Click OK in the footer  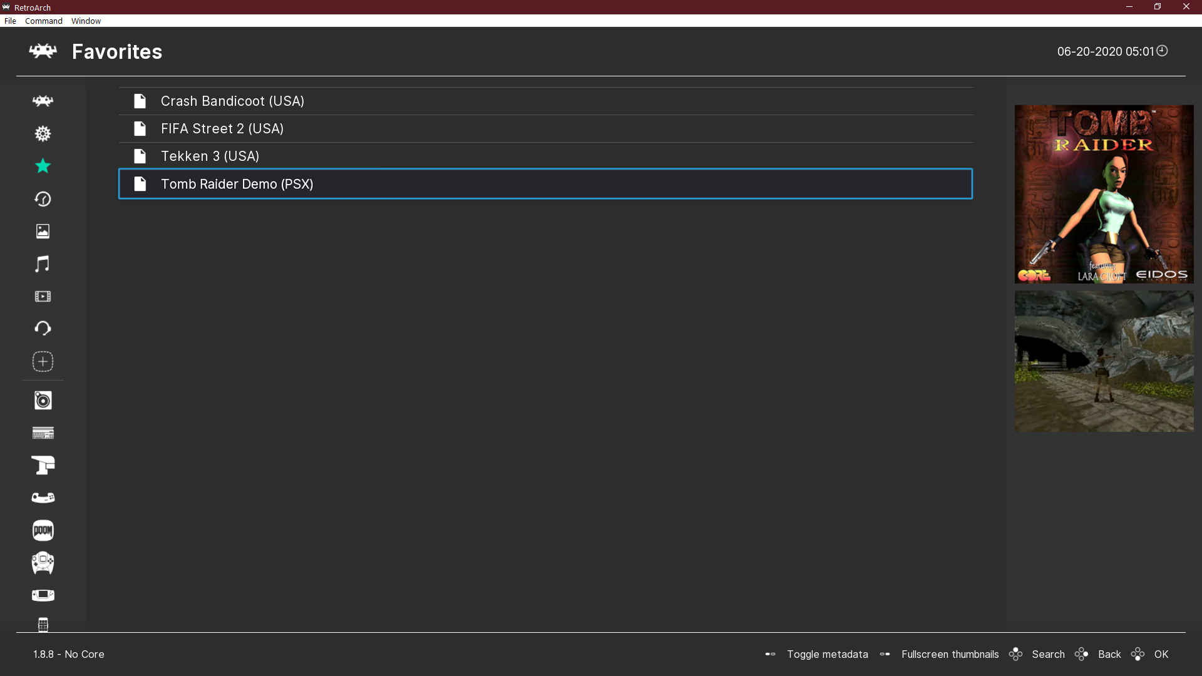point(1161,654)
